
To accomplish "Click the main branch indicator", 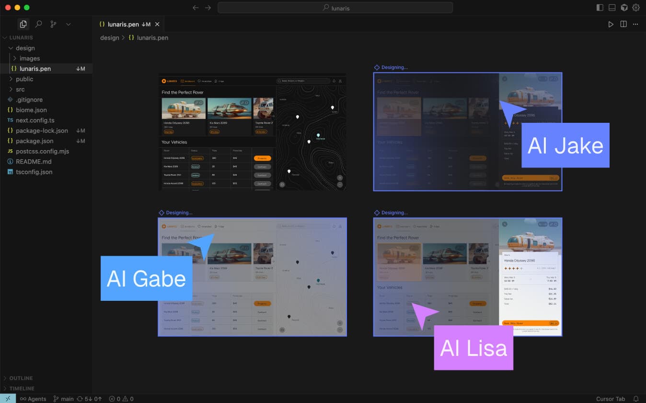I will pos(63,399).
